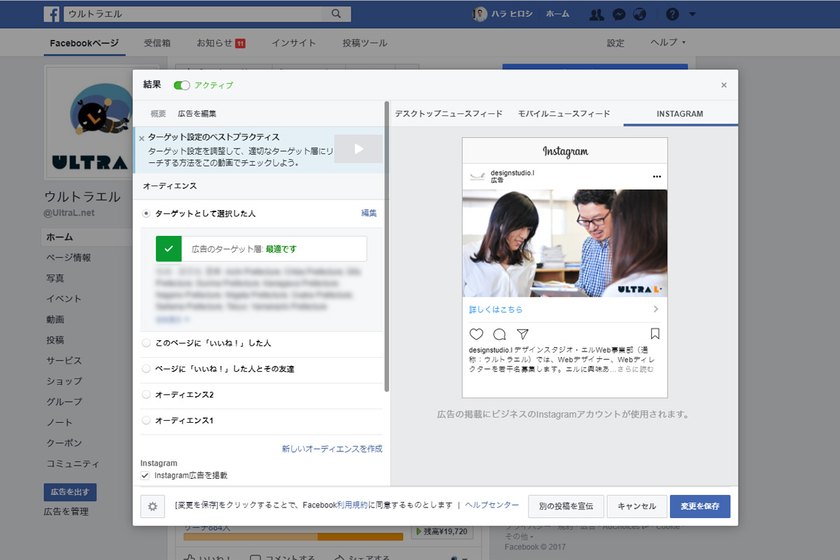Click 詳しくはこちら link in ad preview
Screen dimensions: 840x560
tap(496, 309)
